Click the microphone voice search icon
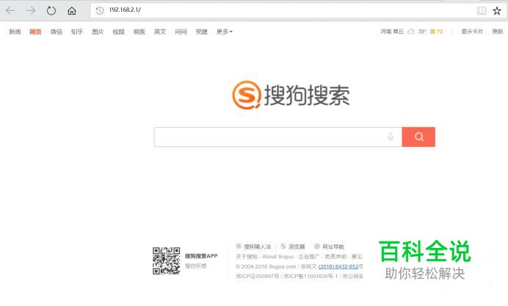 pyautogui.click(x=391, y=136)
